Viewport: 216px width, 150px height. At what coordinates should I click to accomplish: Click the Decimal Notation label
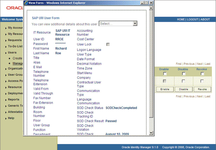[89, 64]
